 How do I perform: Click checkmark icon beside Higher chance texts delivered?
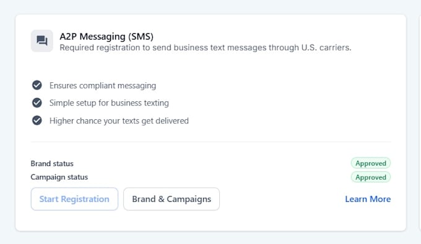click(37, 120)
